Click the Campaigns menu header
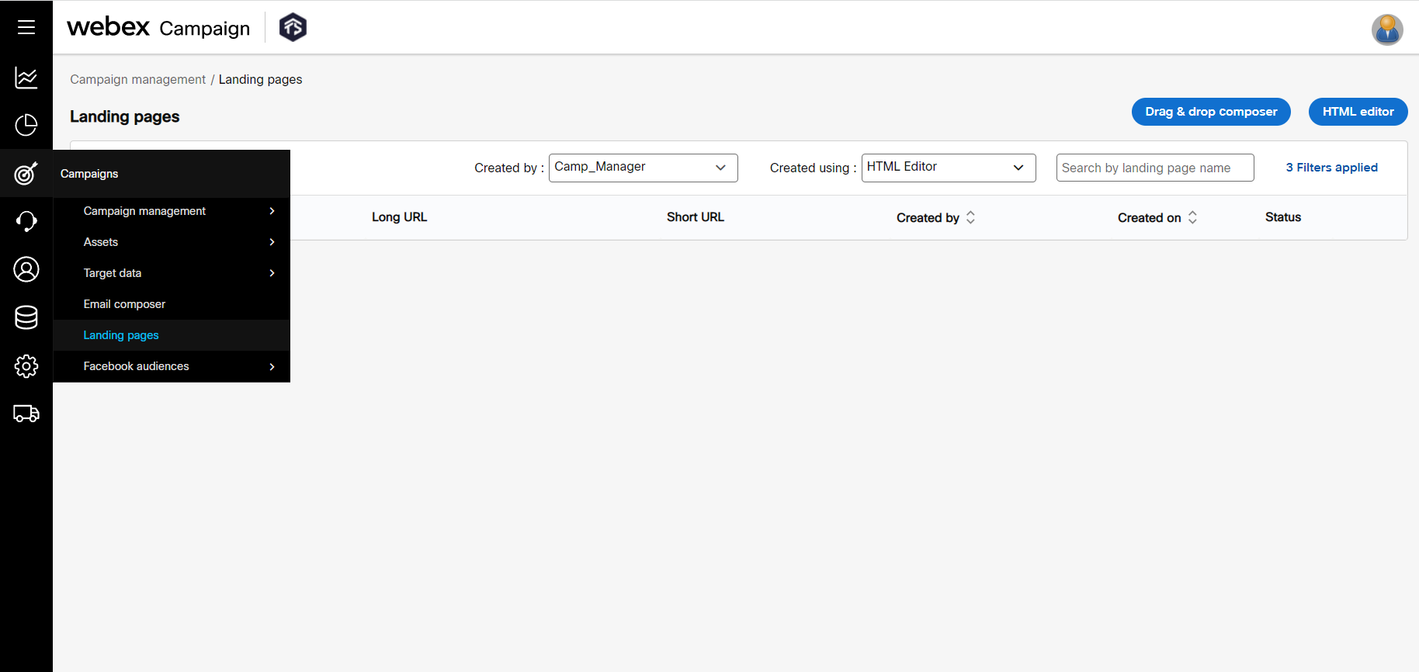The image size is (1419, 672). [x=172, y=174]
